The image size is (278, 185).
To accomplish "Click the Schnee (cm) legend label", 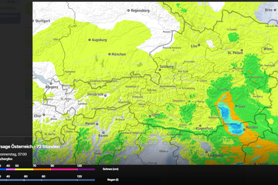I will click(x=110, y=169).
